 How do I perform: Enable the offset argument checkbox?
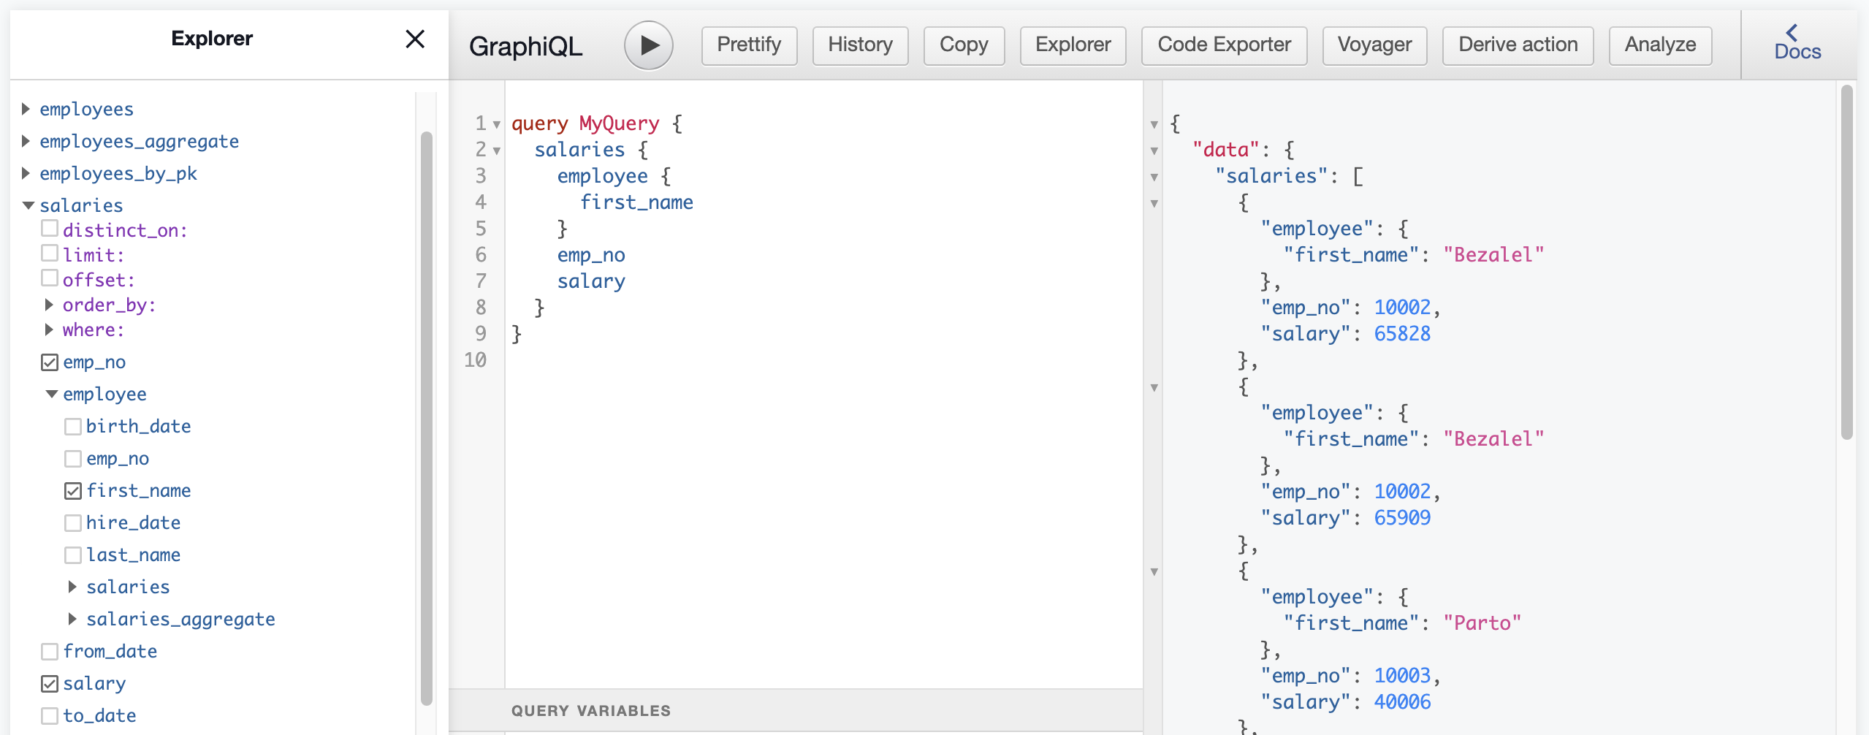[x=50, y=278]
